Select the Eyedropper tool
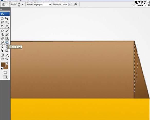Screen dimensions: 150x120 pos(7,55)
